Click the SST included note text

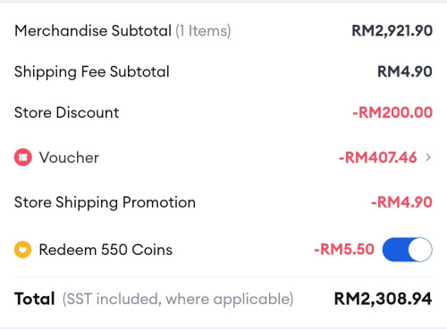tap(178, 299)
